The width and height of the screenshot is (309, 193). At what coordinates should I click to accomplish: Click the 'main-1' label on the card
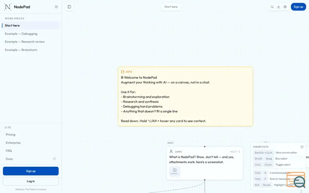coord(235,151)
